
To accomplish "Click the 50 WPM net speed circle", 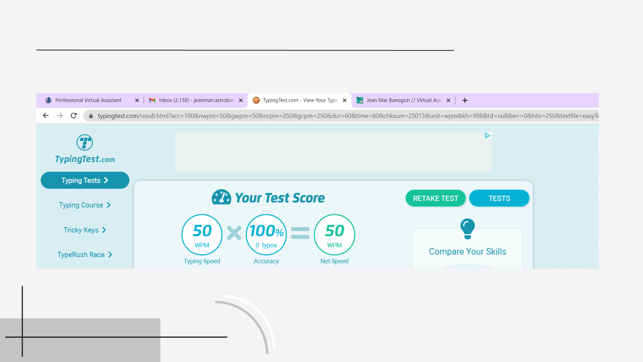I will 334,235.
